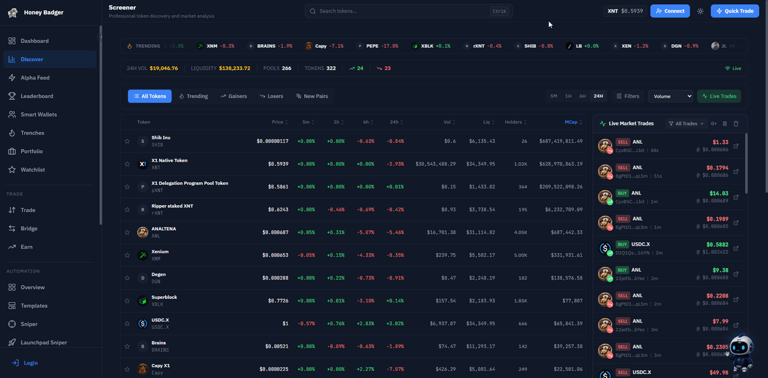The width and height of the screenshot is (768, 378).
Task: Switch to the New Pairs tab
Action: [311, 96]
